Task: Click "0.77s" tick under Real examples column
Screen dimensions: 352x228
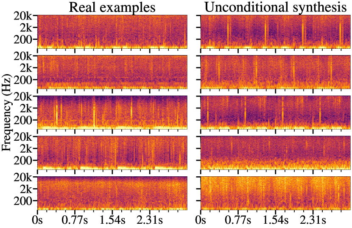Action: (x=75, y=220)
